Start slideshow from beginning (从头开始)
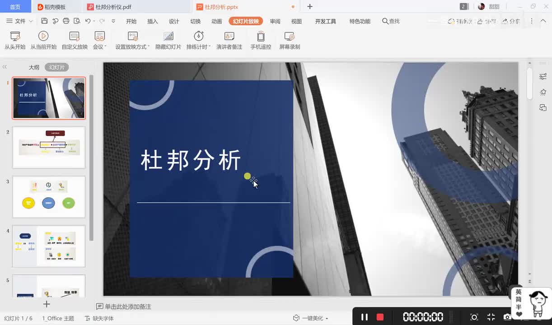Image resolution: width=552 pixels, height=325 pixels. (15, 40)
